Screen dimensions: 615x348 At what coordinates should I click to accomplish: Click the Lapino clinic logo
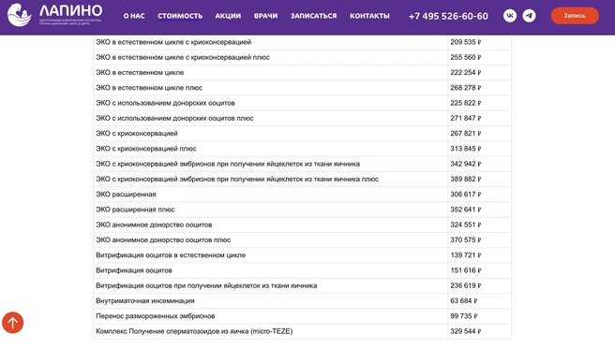(x=54, y=15)
